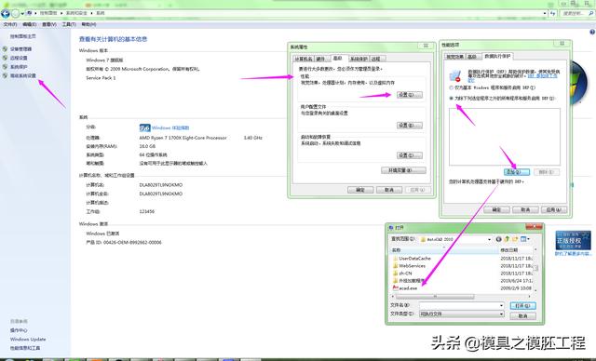The height and width of the screenshot is (361, 596).
Task: Select the zh-CN folder
Action: 405,274
